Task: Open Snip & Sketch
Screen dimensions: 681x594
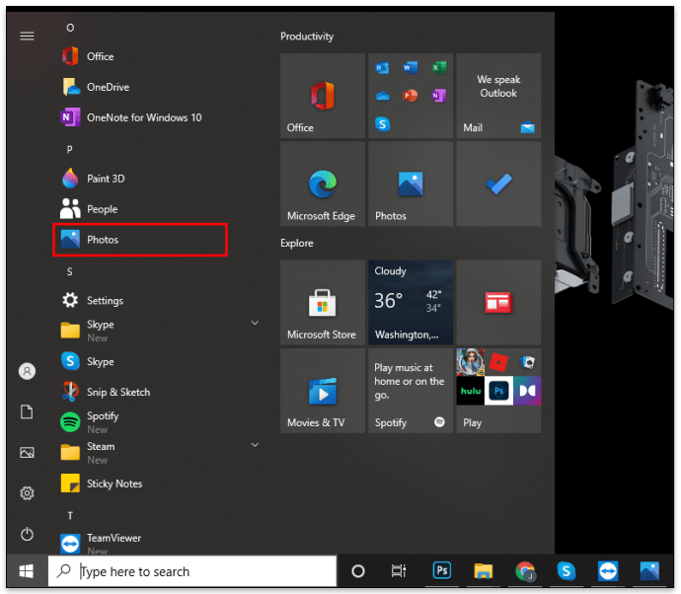Action: [x=159, y=392]
